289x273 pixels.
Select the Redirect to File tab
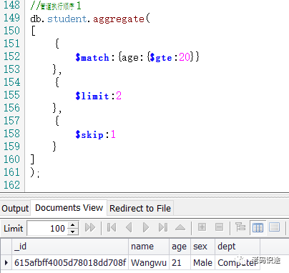[140, 208]
